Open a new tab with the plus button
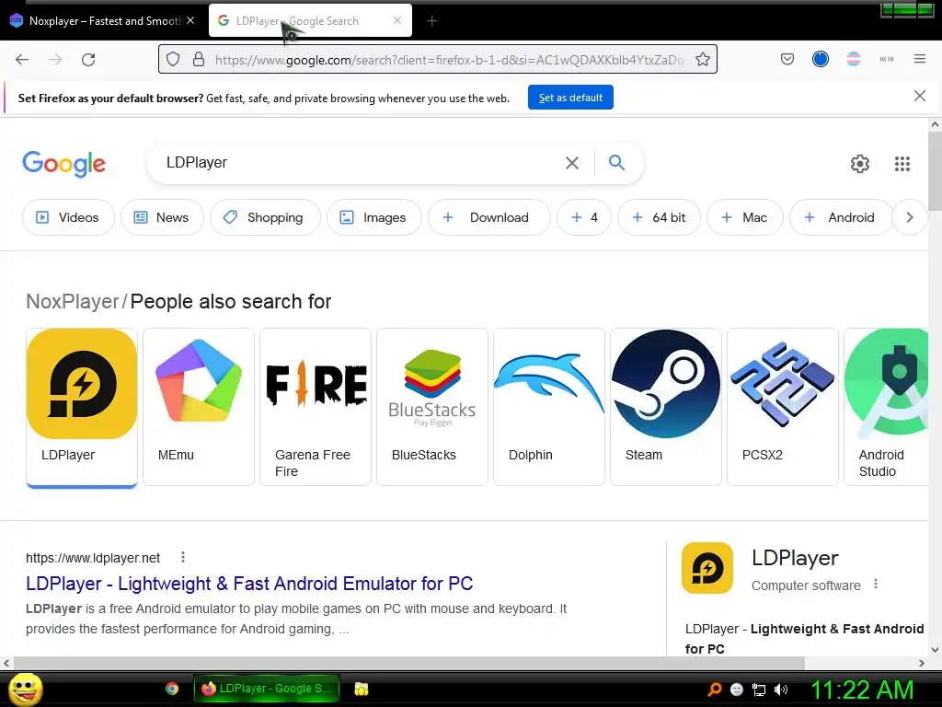942x707 pixels. tap(431, 21)
